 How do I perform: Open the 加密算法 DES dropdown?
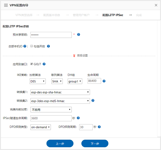[x=38, y=81]
